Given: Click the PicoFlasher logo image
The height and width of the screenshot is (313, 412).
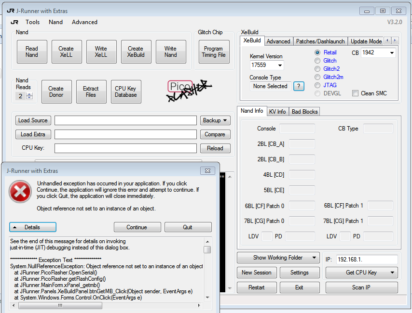Looking at the screenshot, I should click(x=189, y=91).
